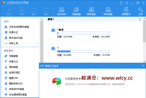Screen dimensions: 146x98
Task: Click the 硬盘操作 section heading
Action: pos(9,51)
